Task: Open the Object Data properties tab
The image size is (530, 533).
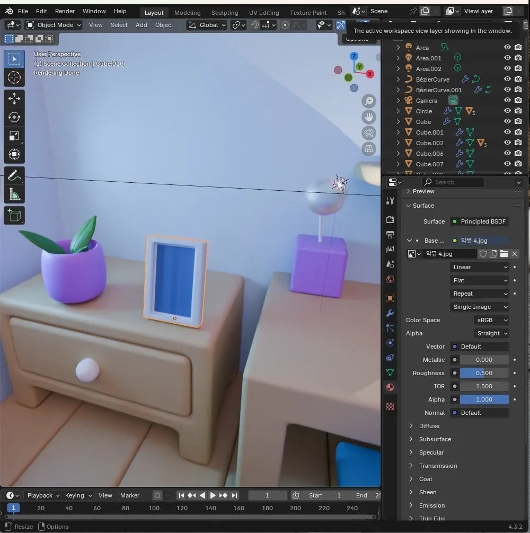Action: (390, 372)
